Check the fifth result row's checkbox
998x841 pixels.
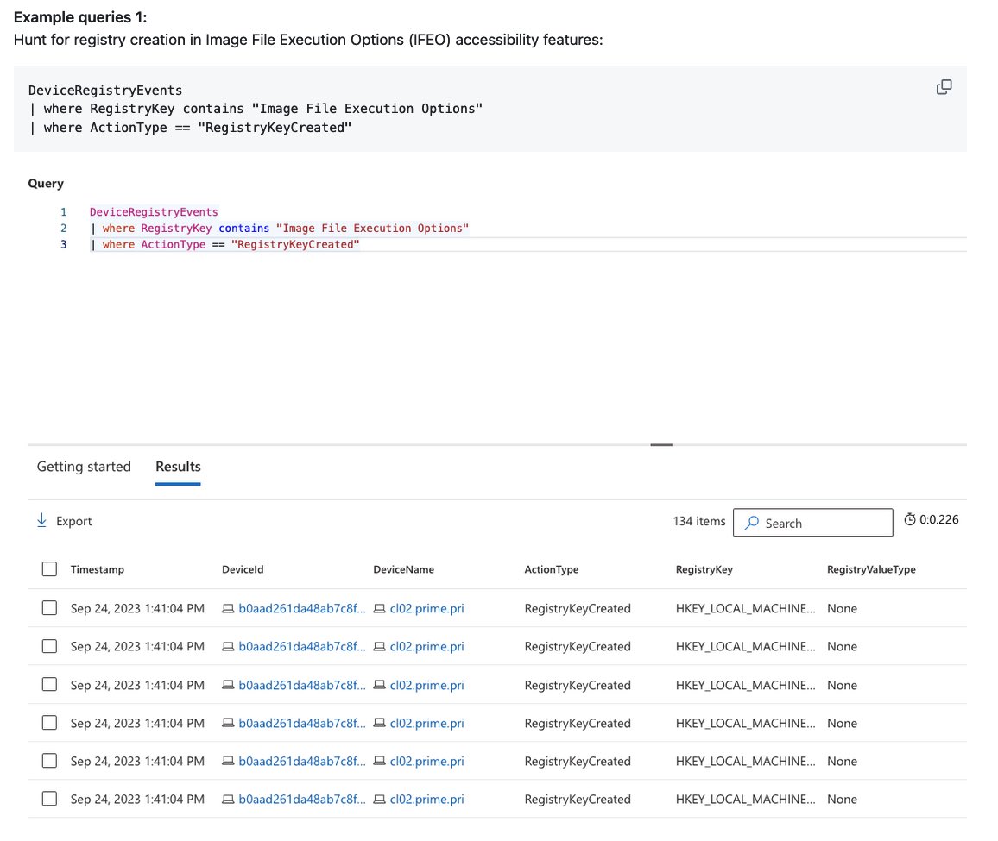(50, 761)
